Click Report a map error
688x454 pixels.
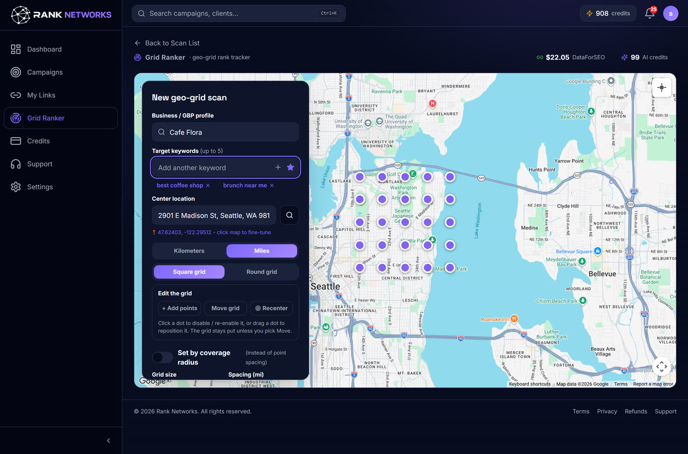653,384
